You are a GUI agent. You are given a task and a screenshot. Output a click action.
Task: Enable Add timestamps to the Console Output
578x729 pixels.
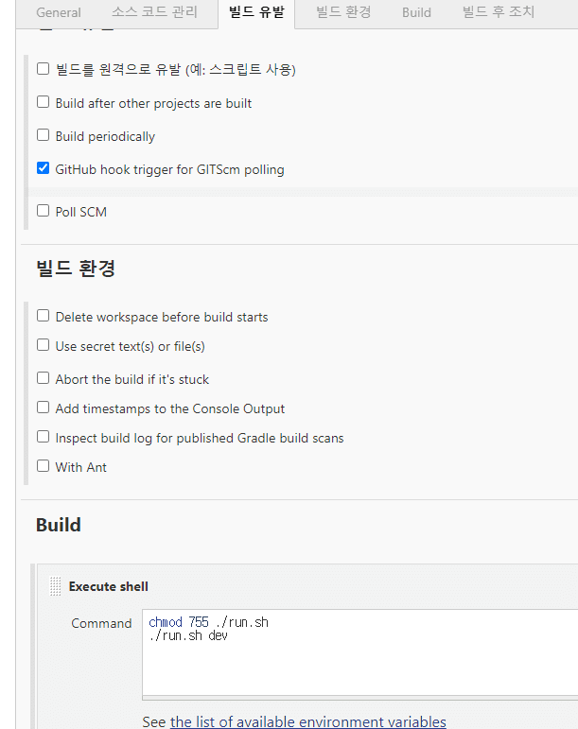point(44,408)
